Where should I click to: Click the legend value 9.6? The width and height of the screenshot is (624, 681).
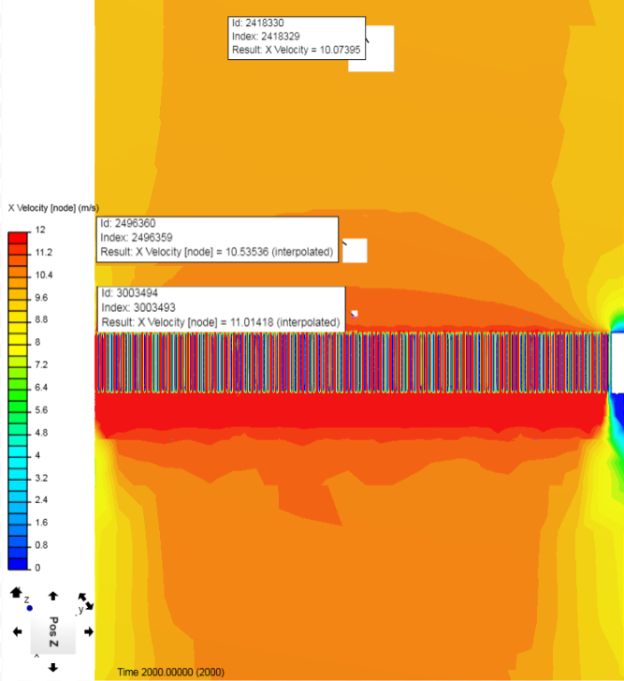41,298
